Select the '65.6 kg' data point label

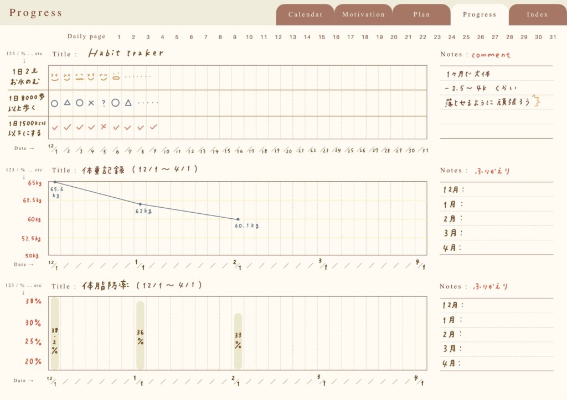(x=56, y=192)
